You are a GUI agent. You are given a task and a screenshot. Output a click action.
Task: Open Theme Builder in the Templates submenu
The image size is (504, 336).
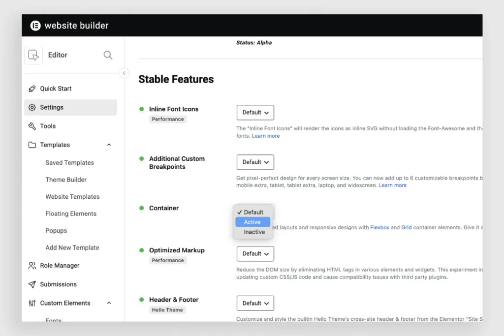66,180
